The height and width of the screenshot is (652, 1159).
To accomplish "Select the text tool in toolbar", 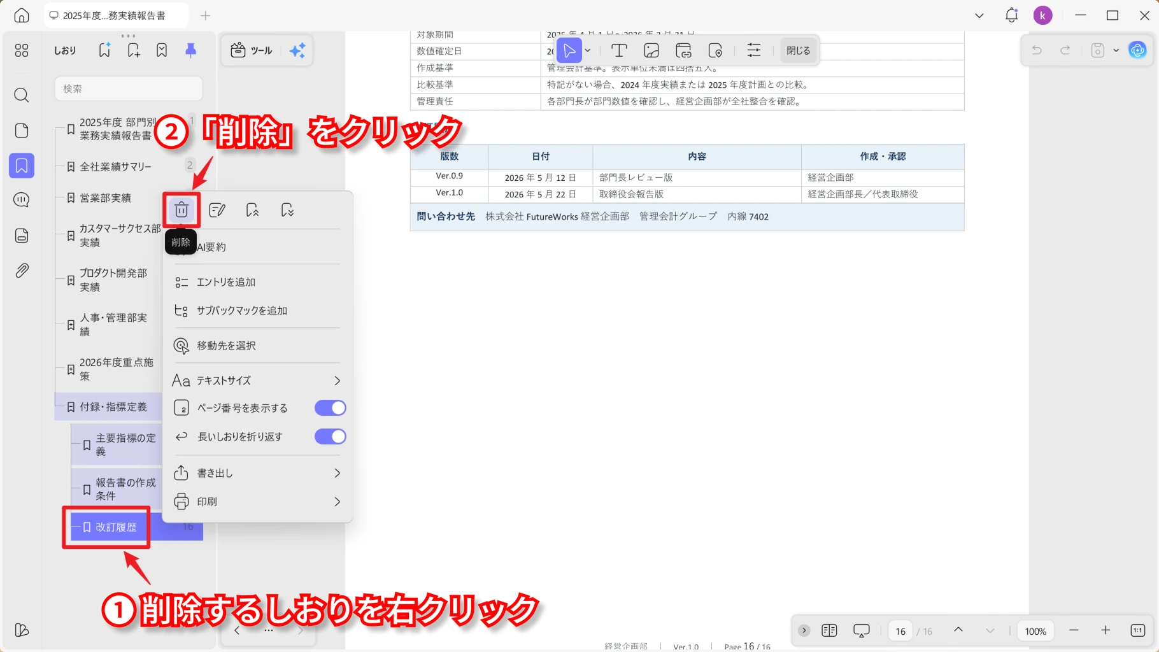I will point(619,50).
